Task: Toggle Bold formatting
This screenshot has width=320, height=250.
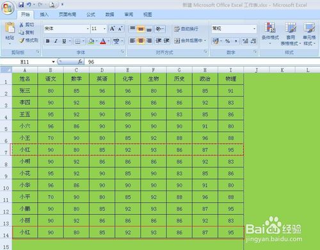Action: pyautogui.click(x=48, y=41)
